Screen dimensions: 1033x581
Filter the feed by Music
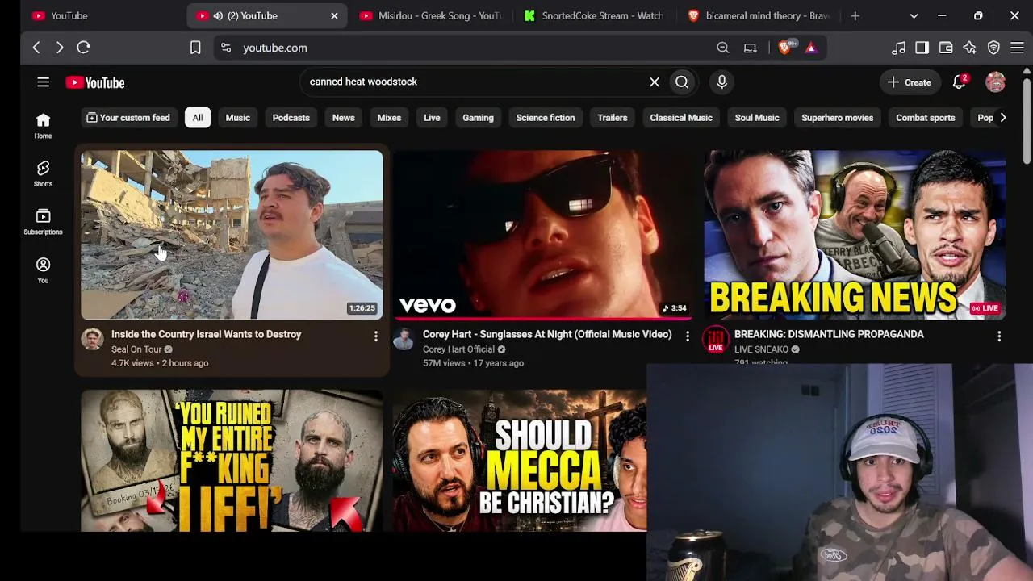[x=238, y=118]
